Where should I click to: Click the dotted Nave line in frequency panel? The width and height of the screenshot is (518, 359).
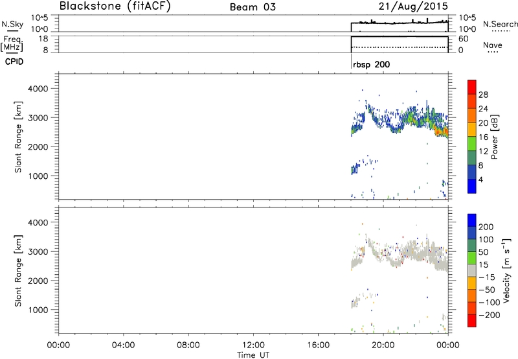click(400, 47)
